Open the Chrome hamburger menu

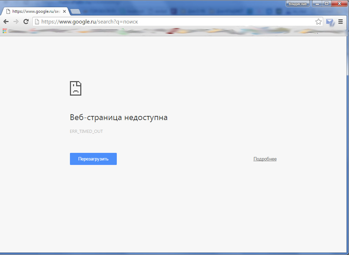coord(341,22)
